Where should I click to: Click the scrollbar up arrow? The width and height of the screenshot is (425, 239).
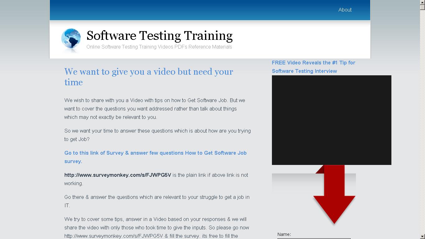(x=423, y=2)
